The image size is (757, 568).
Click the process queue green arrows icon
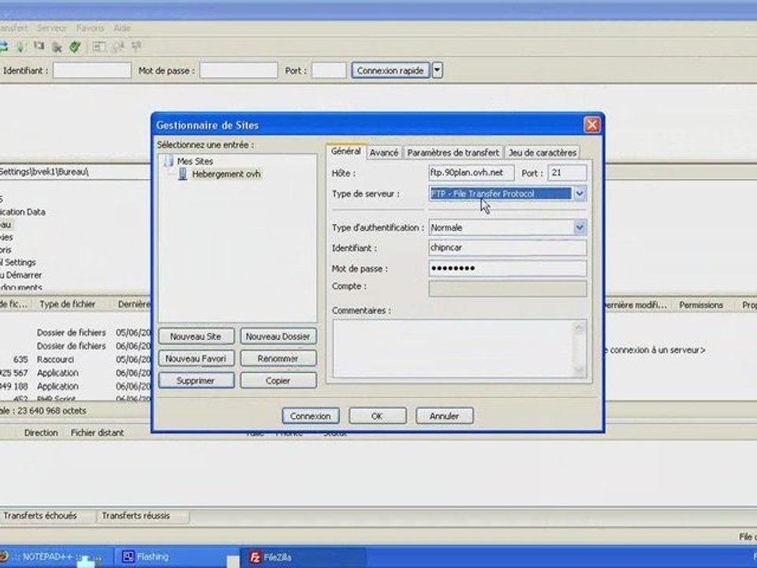pos(21,47)
